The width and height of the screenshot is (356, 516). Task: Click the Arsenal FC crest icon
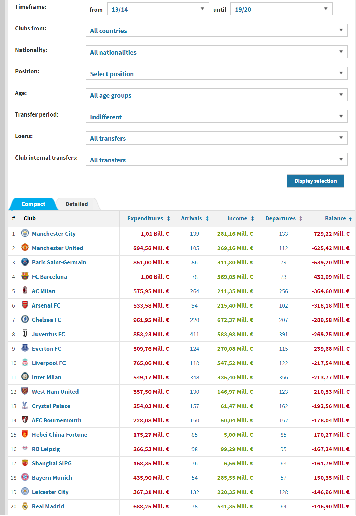pyautogui.click(x=25, y=305)
